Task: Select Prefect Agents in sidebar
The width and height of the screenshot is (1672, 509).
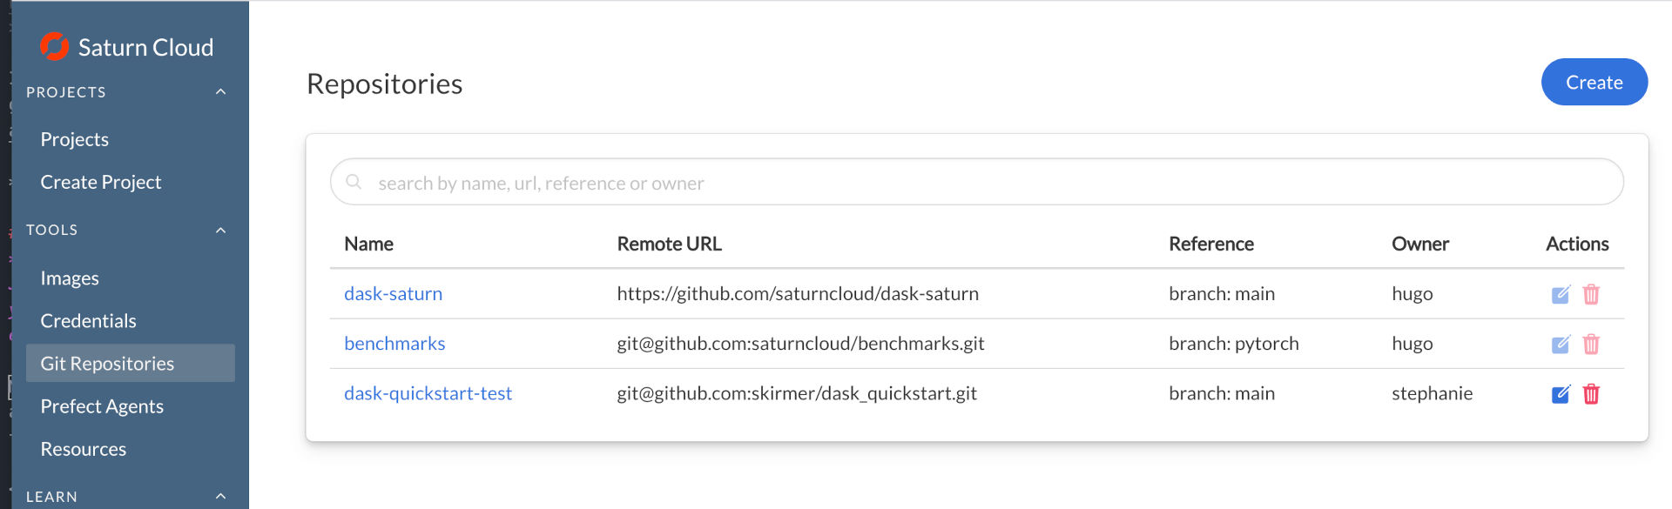Action: pyautogui.click(x=102, y=406)
